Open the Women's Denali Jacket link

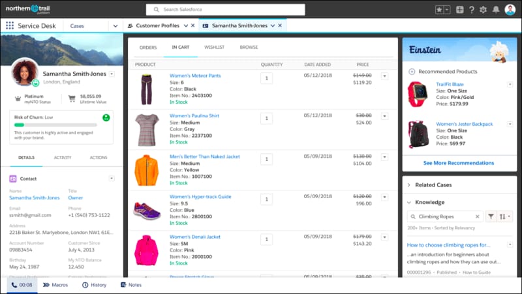(x=194, y=237)
